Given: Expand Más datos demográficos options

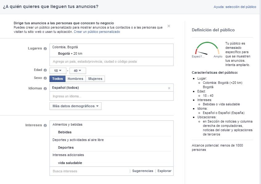Looking at the screenshot, I should coord(75,106).
